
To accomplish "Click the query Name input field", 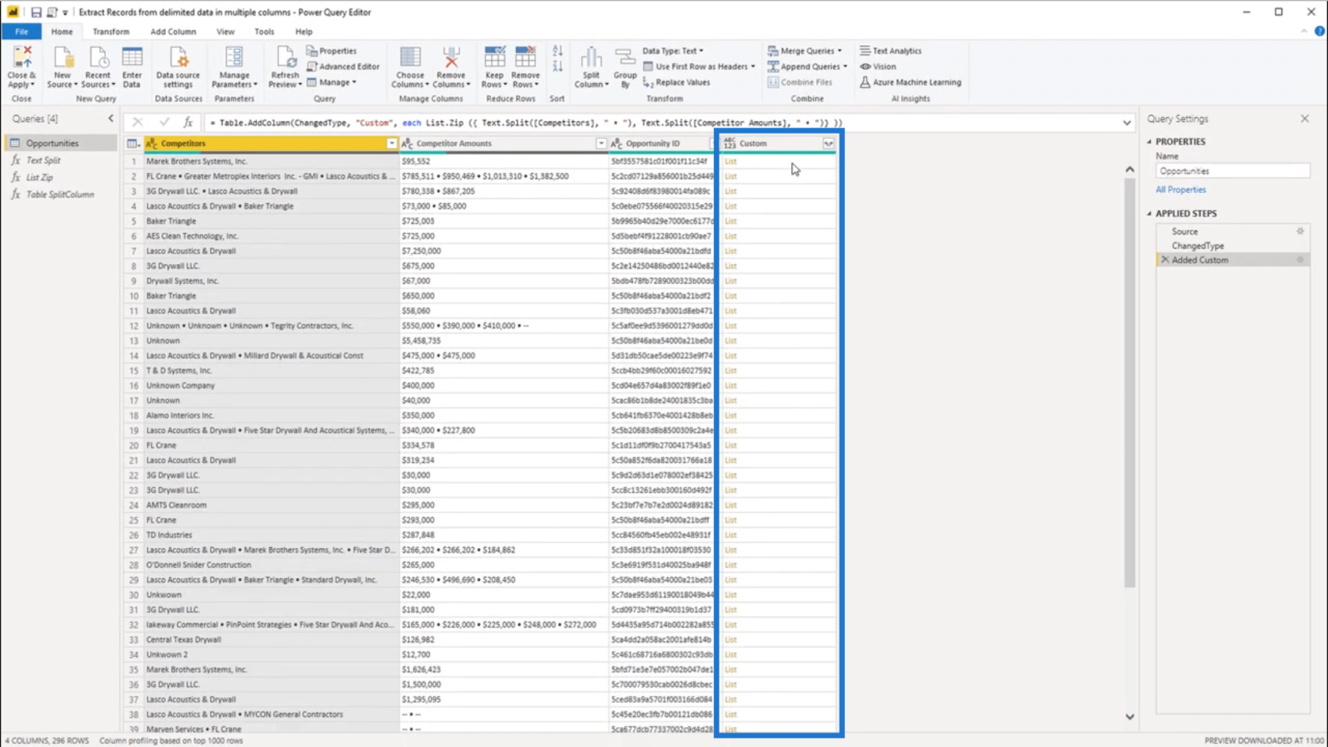I will [1232, 171].
